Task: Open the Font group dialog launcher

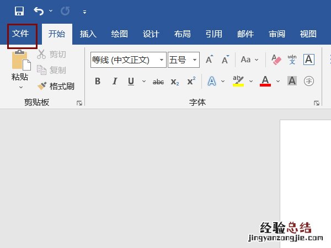Action: [x=317, y=103]
